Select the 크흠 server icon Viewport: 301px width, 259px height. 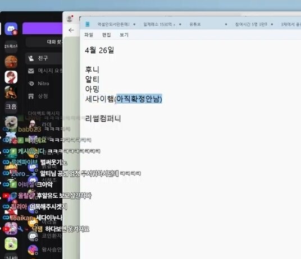(11, 107)
